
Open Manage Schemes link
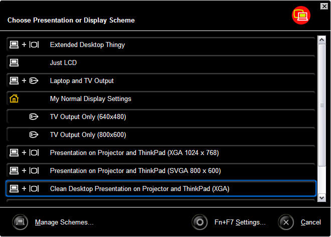click(64, 222)
